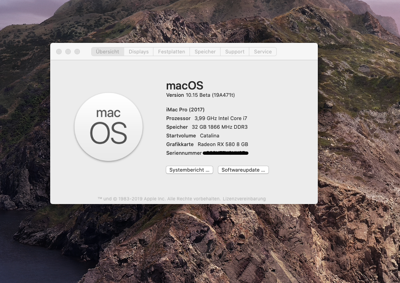Click the macOS heading title
The width and height of the screenshot is (400, 283).
184,86
